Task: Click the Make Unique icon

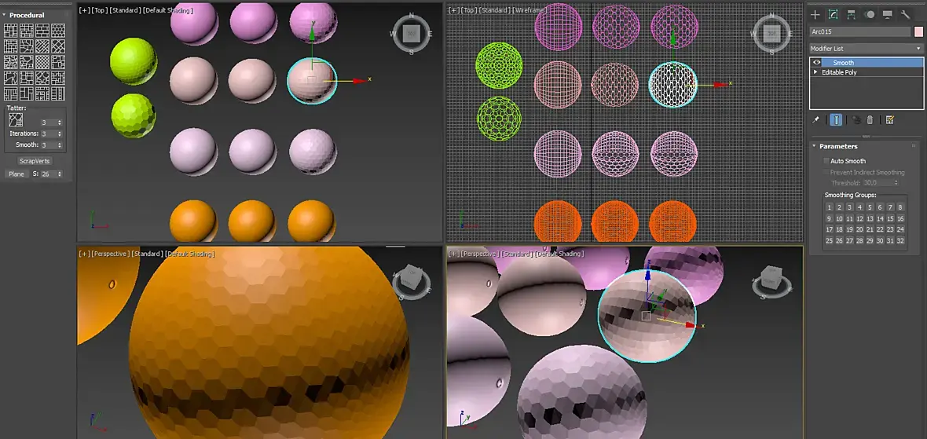Action: (x=856, y=120)
